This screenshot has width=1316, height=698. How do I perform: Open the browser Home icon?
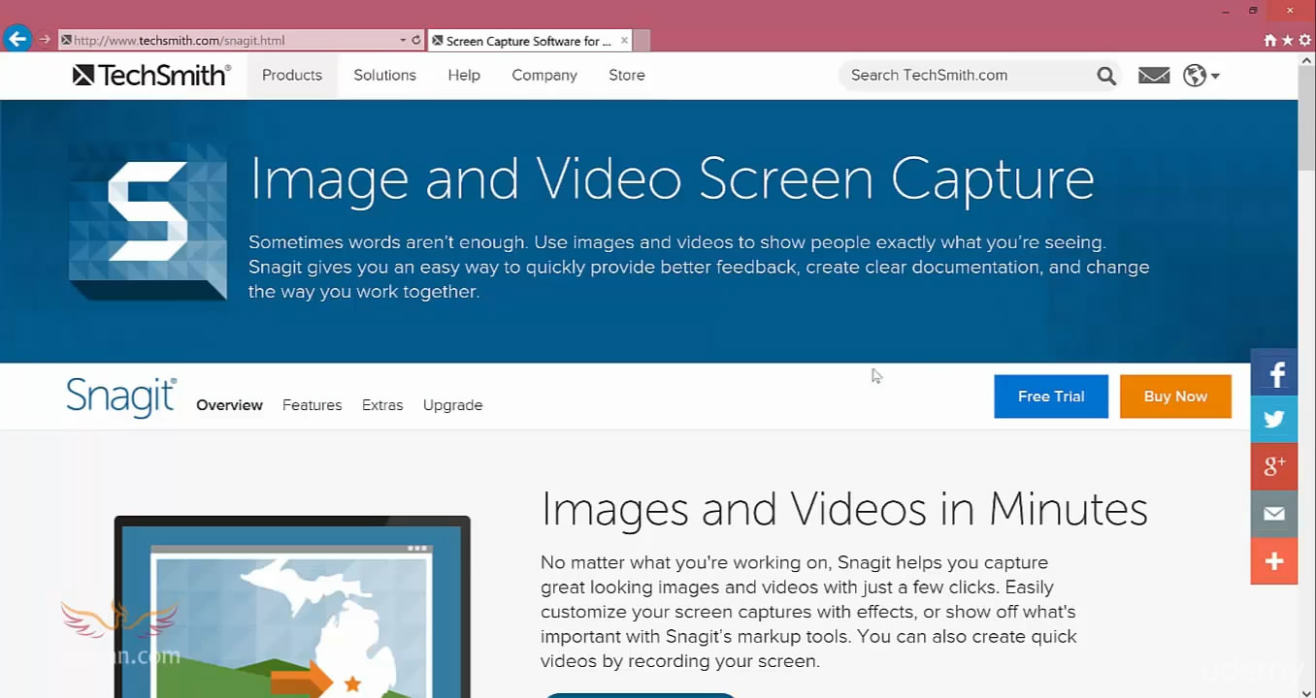(x=1270, y=40)
